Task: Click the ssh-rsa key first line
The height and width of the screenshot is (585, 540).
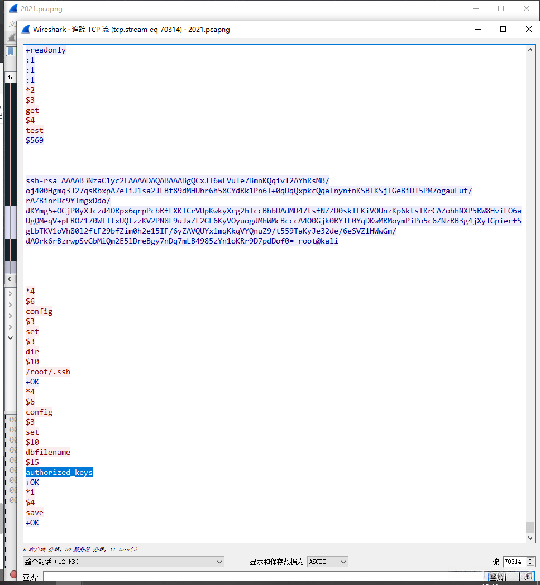Action: [178, 180]
